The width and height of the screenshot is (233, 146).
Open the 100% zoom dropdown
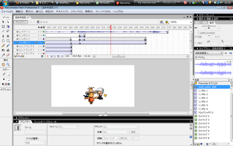[191, 22]
